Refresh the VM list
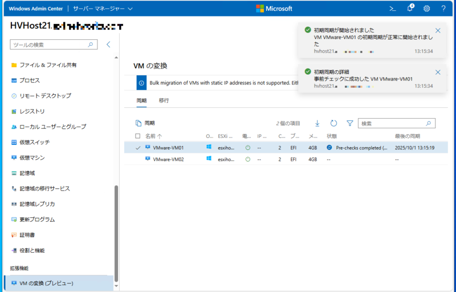This screenshot has width=456, height=292. coord(333,123)
